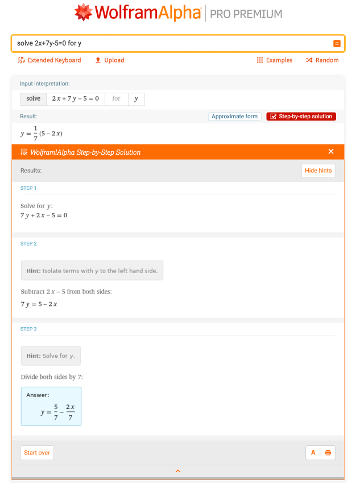The image size is (360, 492).
Task: Click the equation 7y + 2x − 5 = 0
Action: click(44, 215)
